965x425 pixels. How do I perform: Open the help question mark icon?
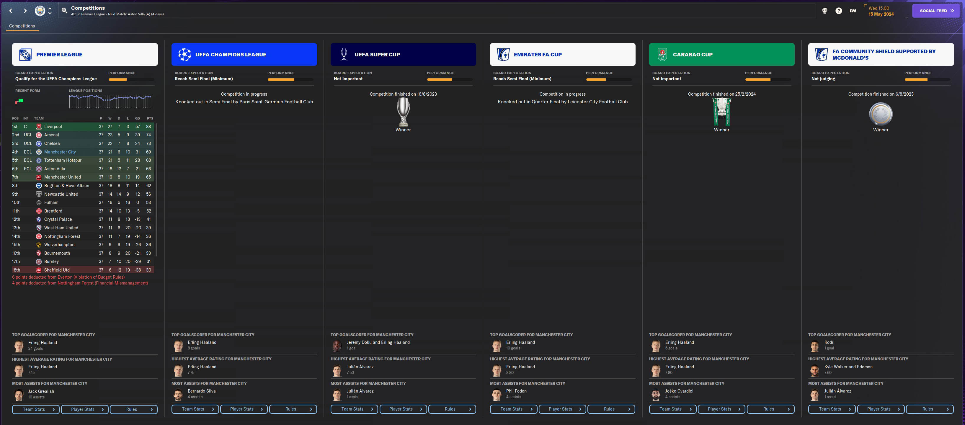pyautogui.click(x=839, y=11)
